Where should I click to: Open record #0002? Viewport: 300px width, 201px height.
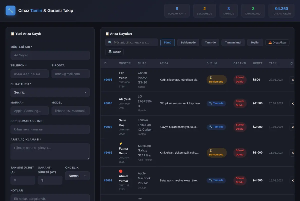coord(108,153)
